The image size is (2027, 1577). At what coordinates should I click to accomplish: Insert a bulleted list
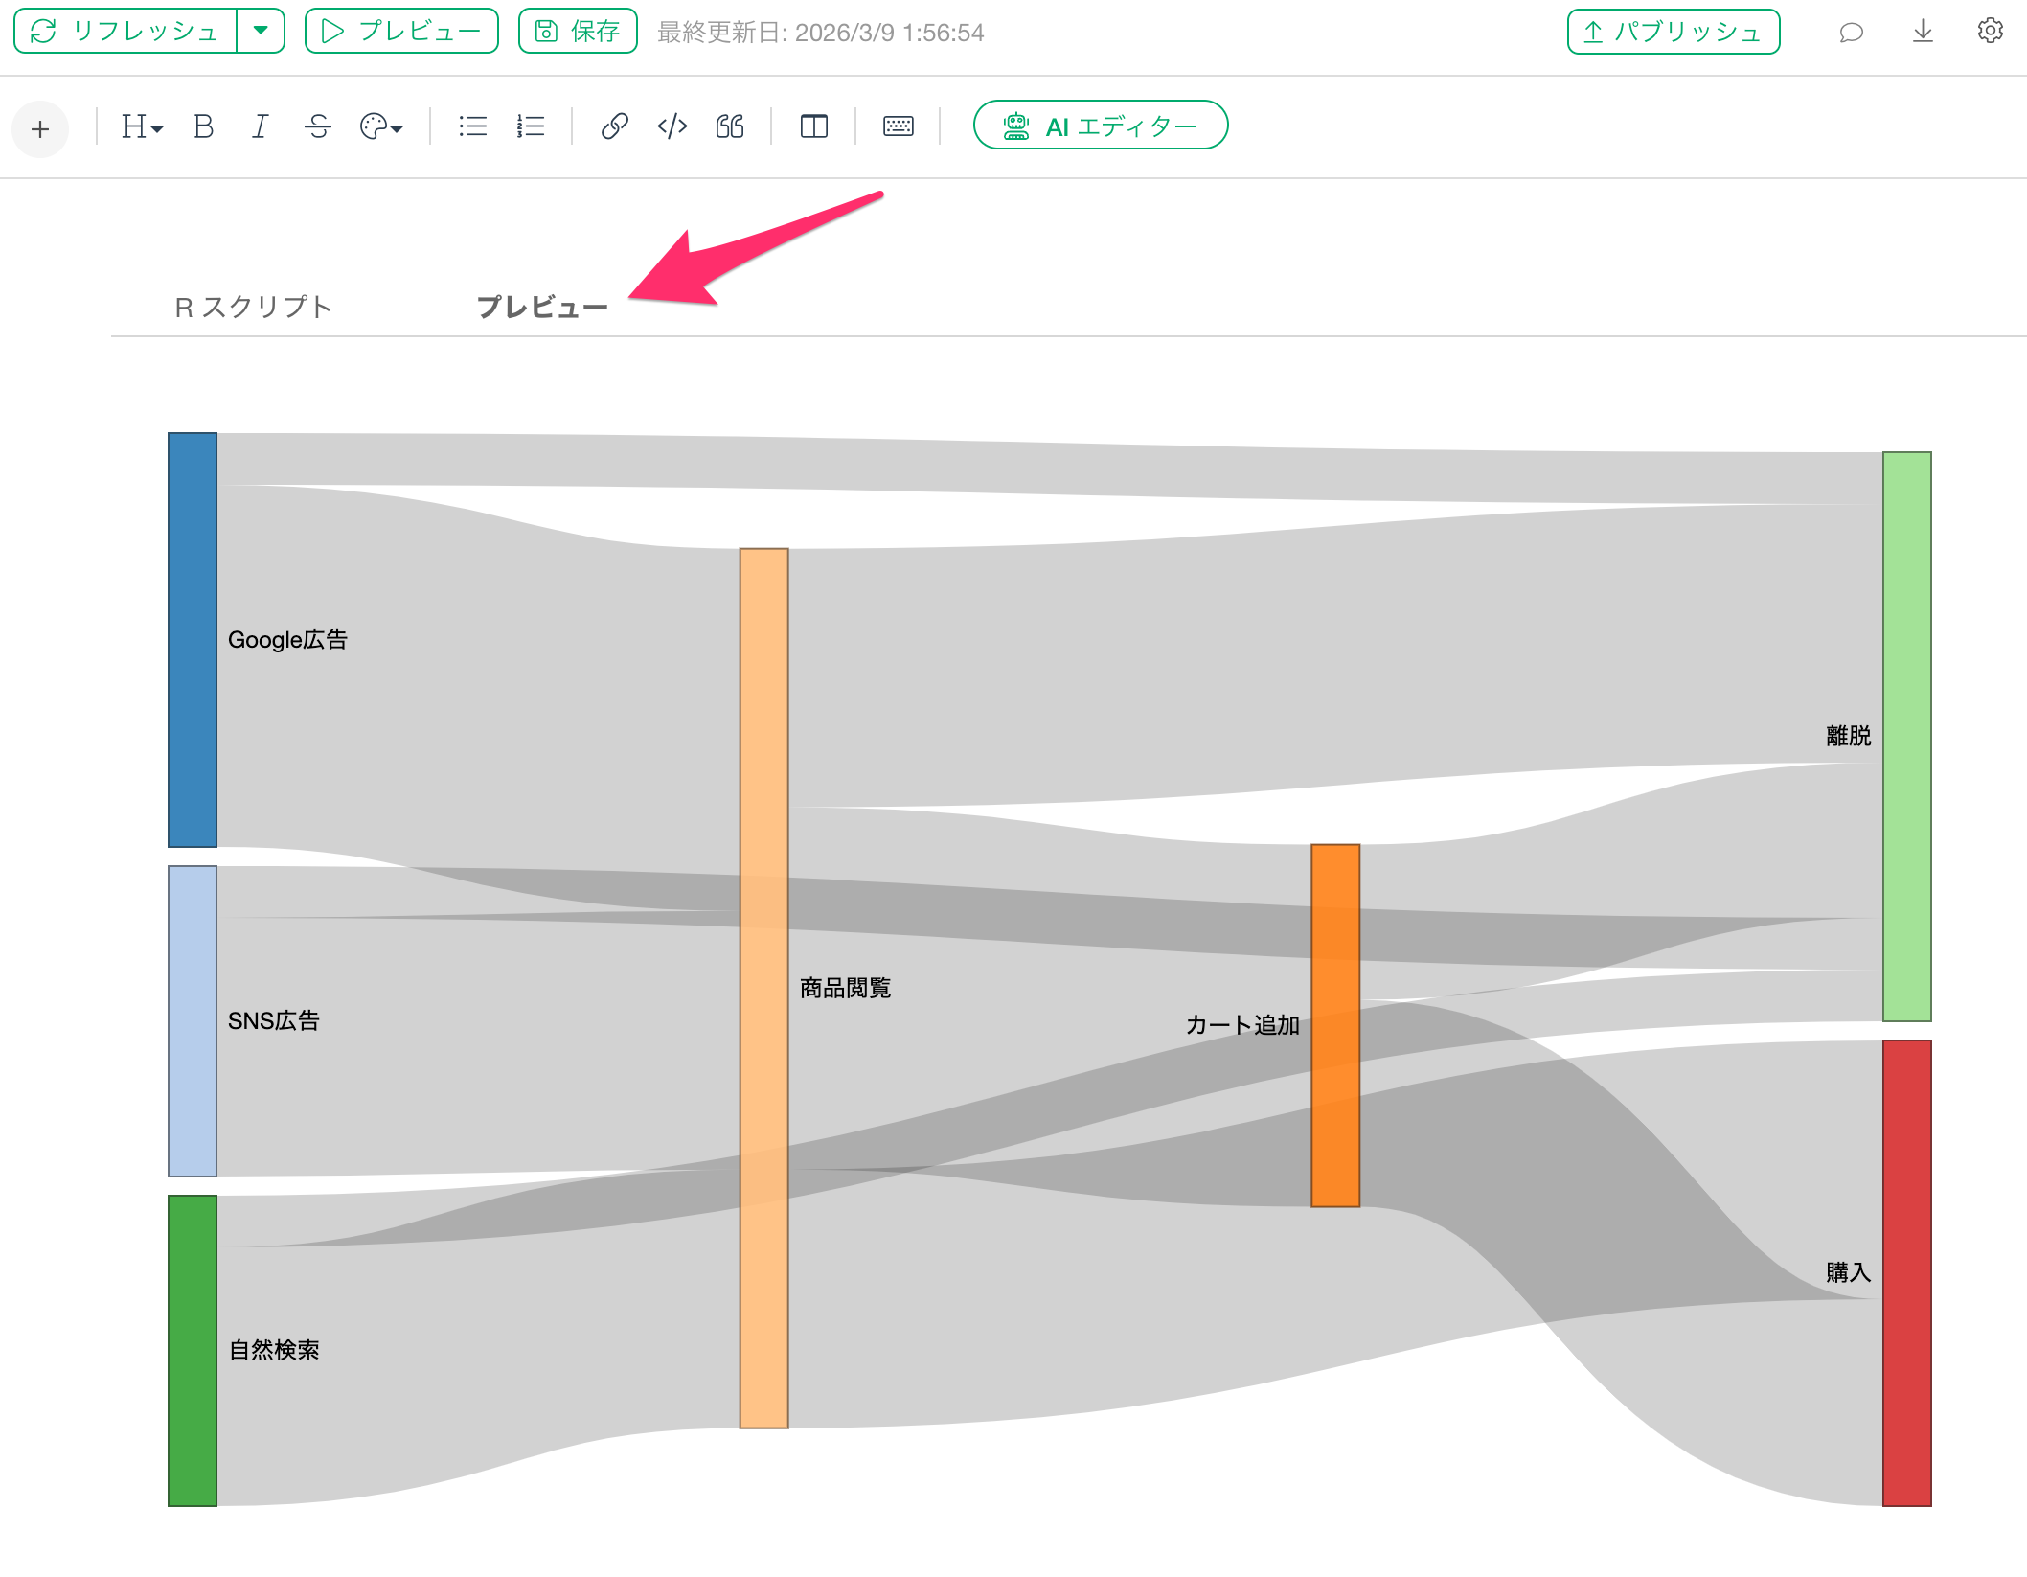tap(472, 126)
